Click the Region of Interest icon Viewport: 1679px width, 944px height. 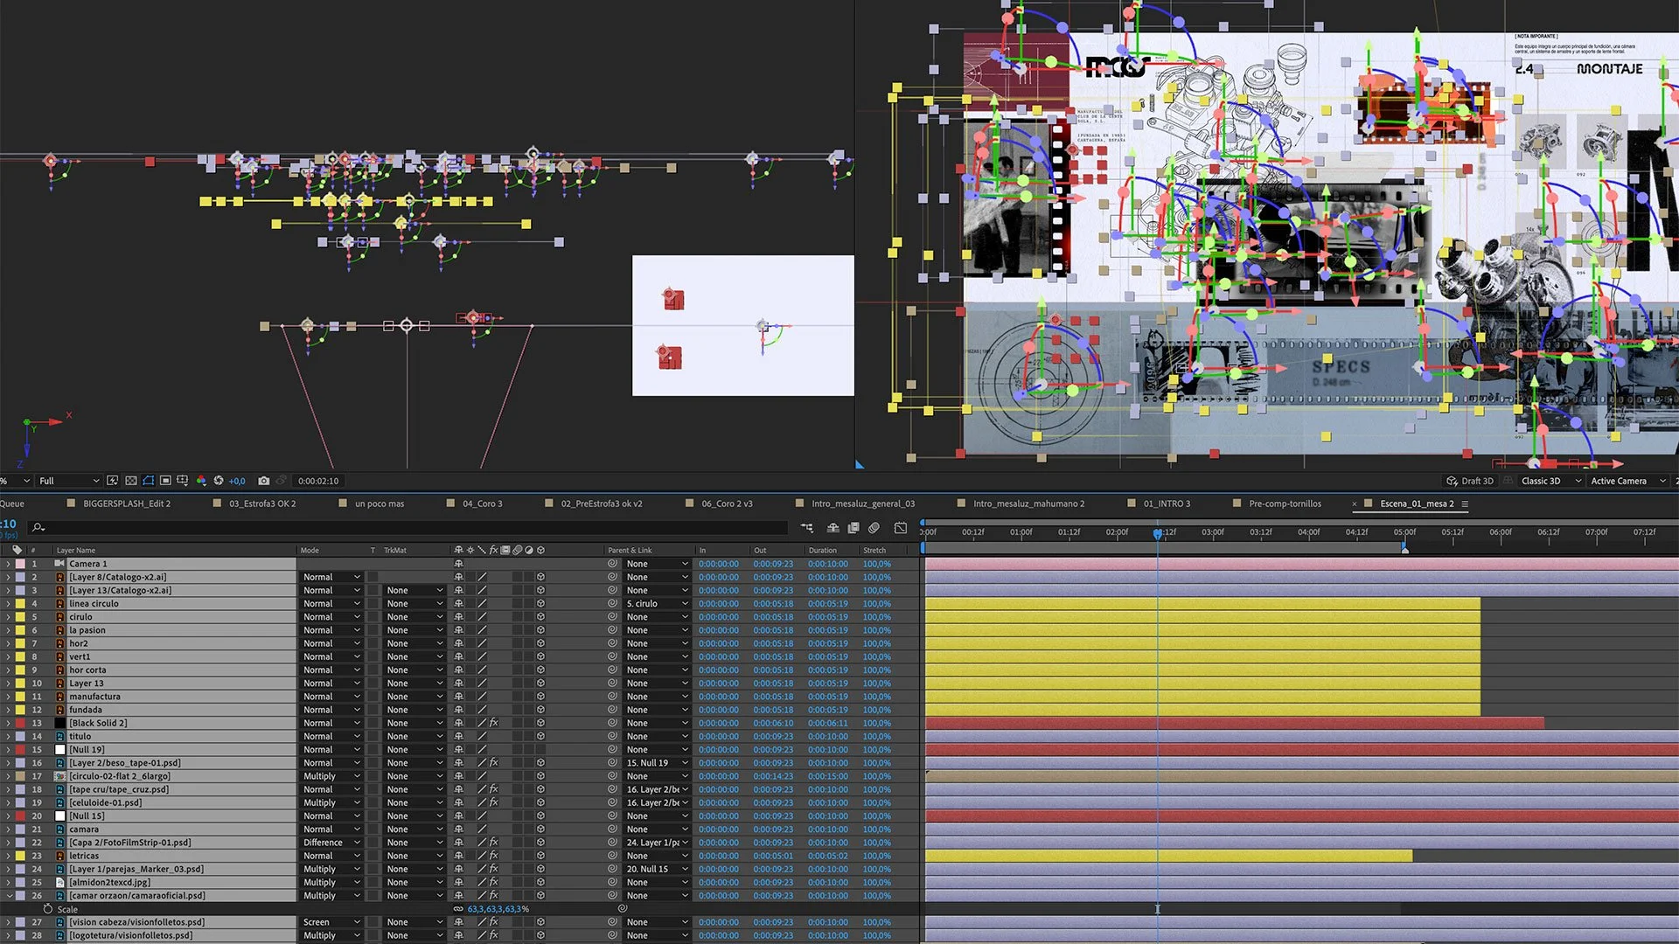[165, 481]
